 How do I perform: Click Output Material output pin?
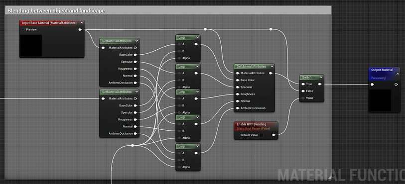click(396, 85)
